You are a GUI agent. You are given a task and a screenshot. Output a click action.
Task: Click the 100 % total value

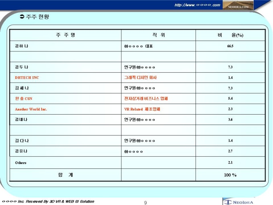pos(230,175)
